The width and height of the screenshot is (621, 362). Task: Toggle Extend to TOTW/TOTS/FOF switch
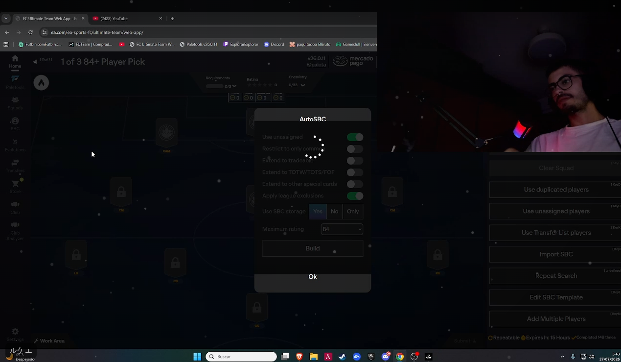point(355,172)
